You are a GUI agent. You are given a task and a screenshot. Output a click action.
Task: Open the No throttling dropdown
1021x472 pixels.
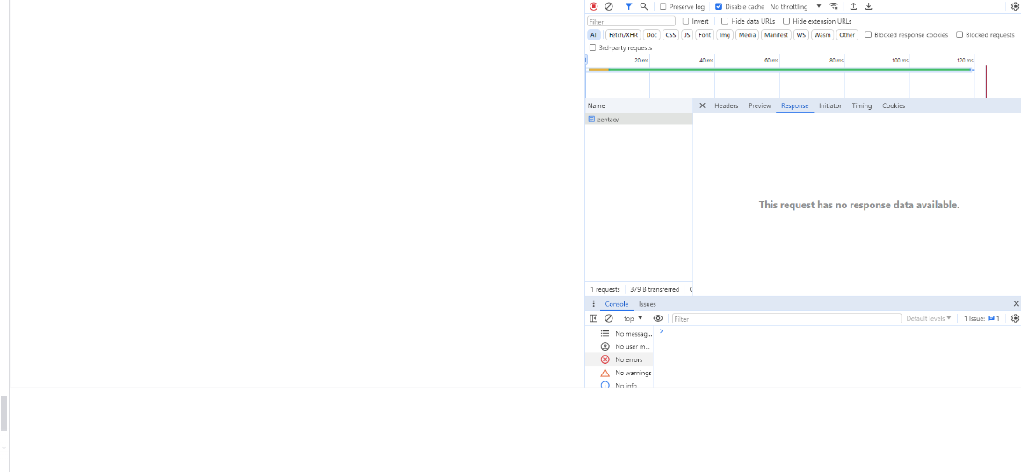click(x=795, y=6)
